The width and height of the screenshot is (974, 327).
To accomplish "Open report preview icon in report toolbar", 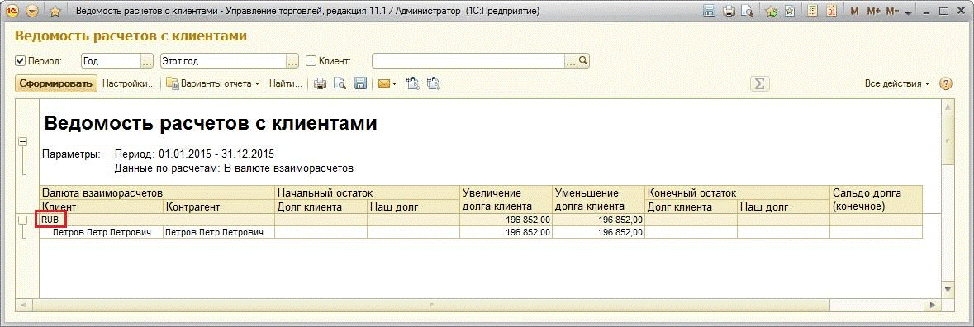I will [340, 83].
